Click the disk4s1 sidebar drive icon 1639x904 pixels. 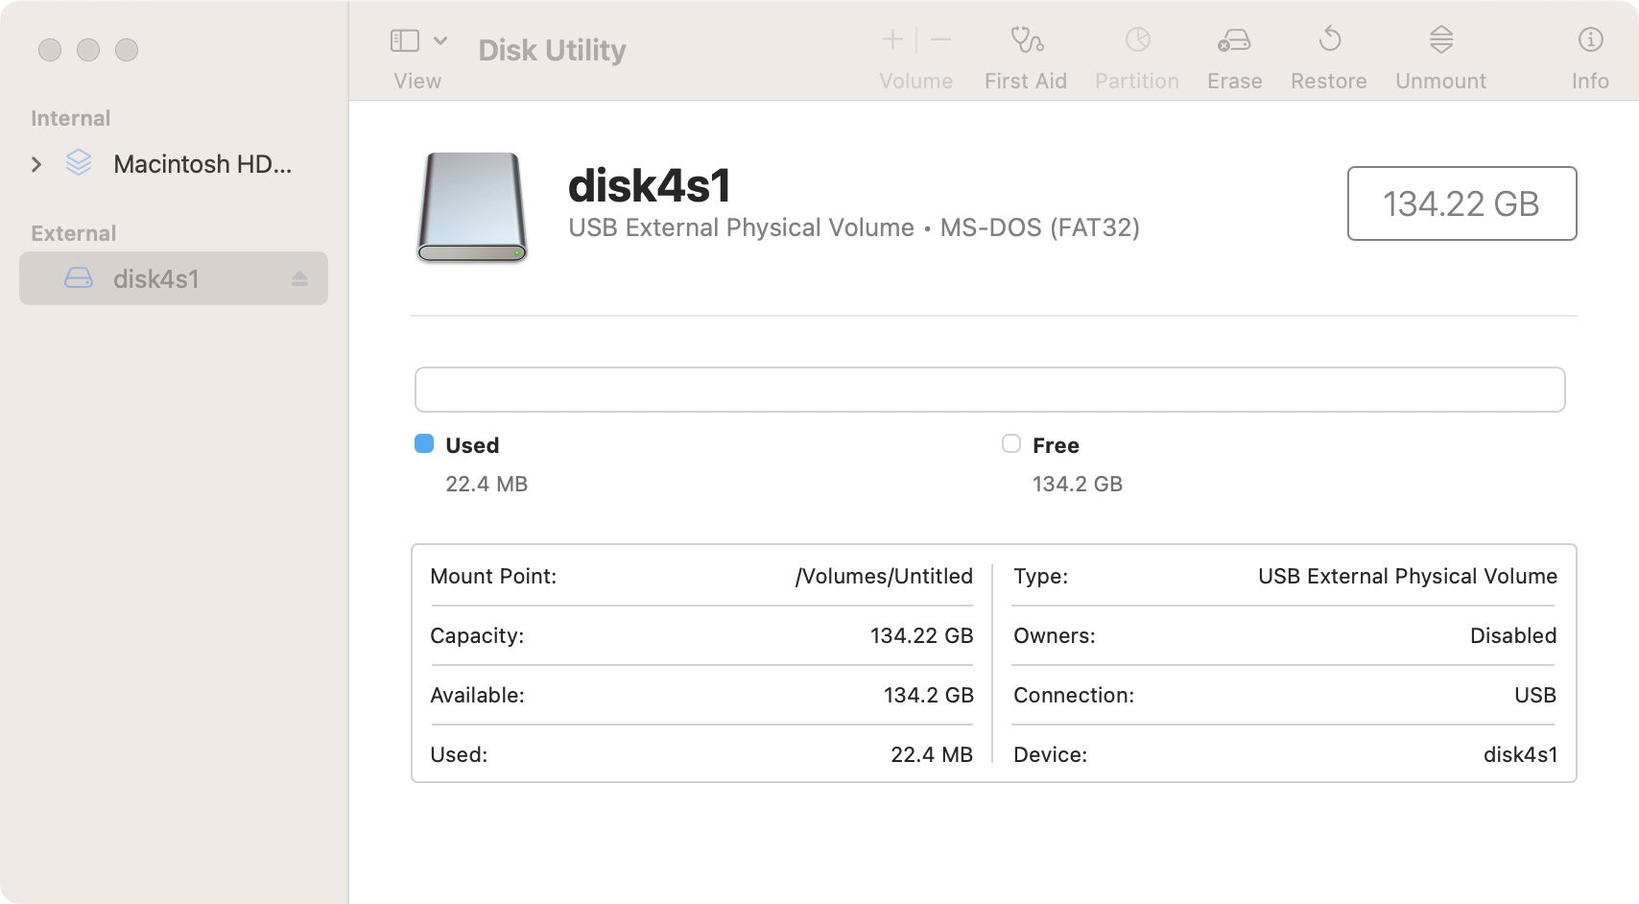click(79, 278)
